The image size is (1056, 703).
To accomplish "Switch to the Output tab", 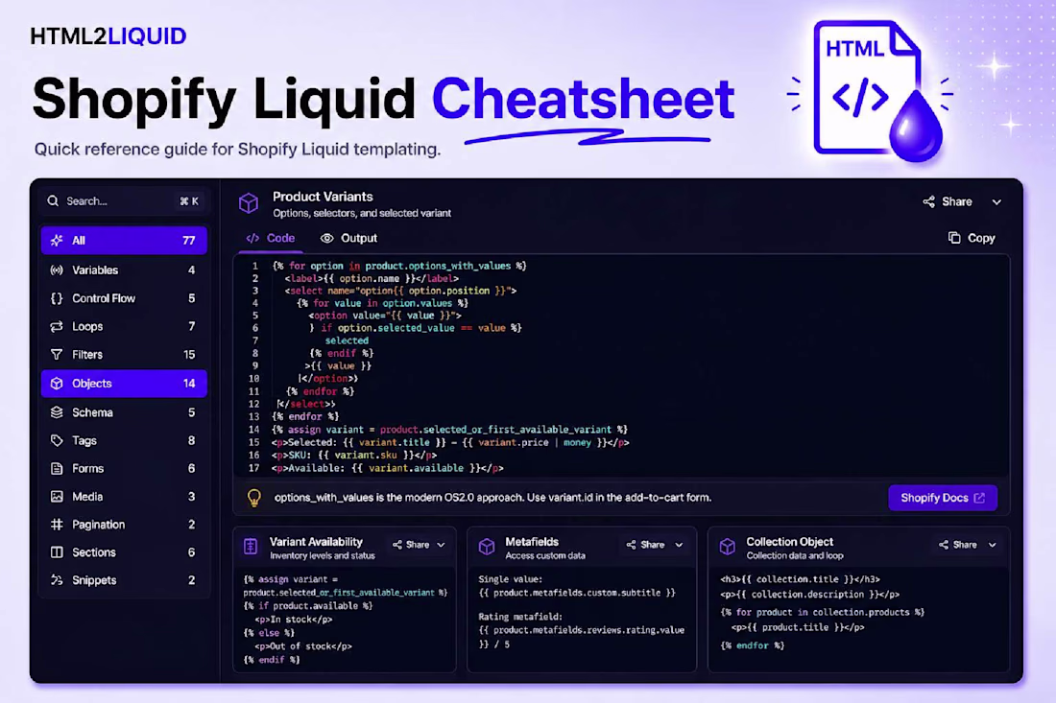I will pyautogui.click(x=348, y=238).
